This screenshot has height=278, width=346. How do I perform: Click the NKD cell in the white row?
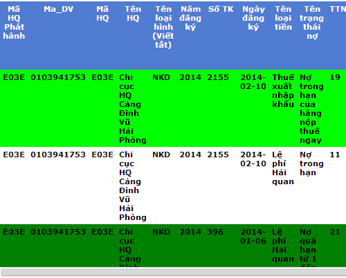coord(161,155)
